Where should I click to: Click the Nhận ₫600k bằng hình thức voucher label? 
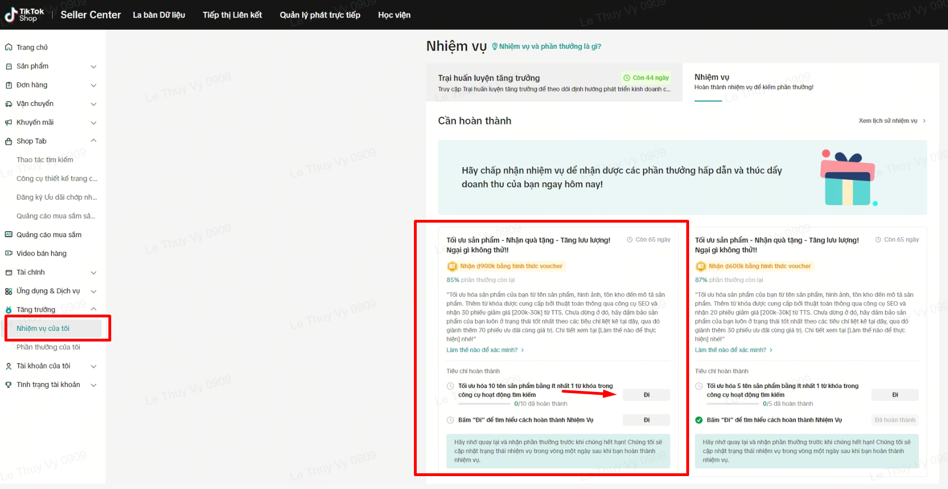(x=760, y=266)
